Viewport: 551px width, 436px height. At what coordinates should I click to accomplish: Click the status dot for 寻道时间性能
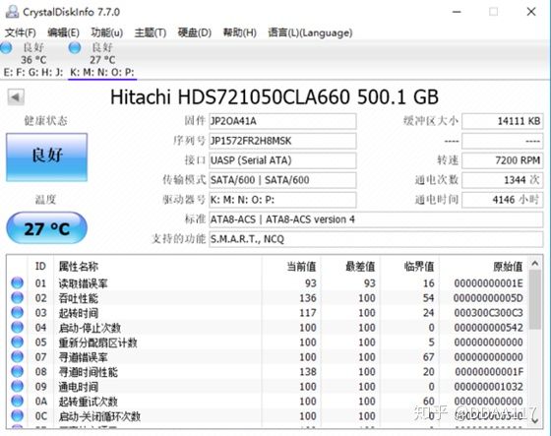18,372
